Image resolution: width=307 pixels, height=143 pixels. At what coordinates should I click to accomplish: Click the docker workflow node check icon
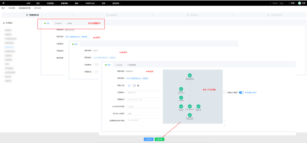point(181,89)
